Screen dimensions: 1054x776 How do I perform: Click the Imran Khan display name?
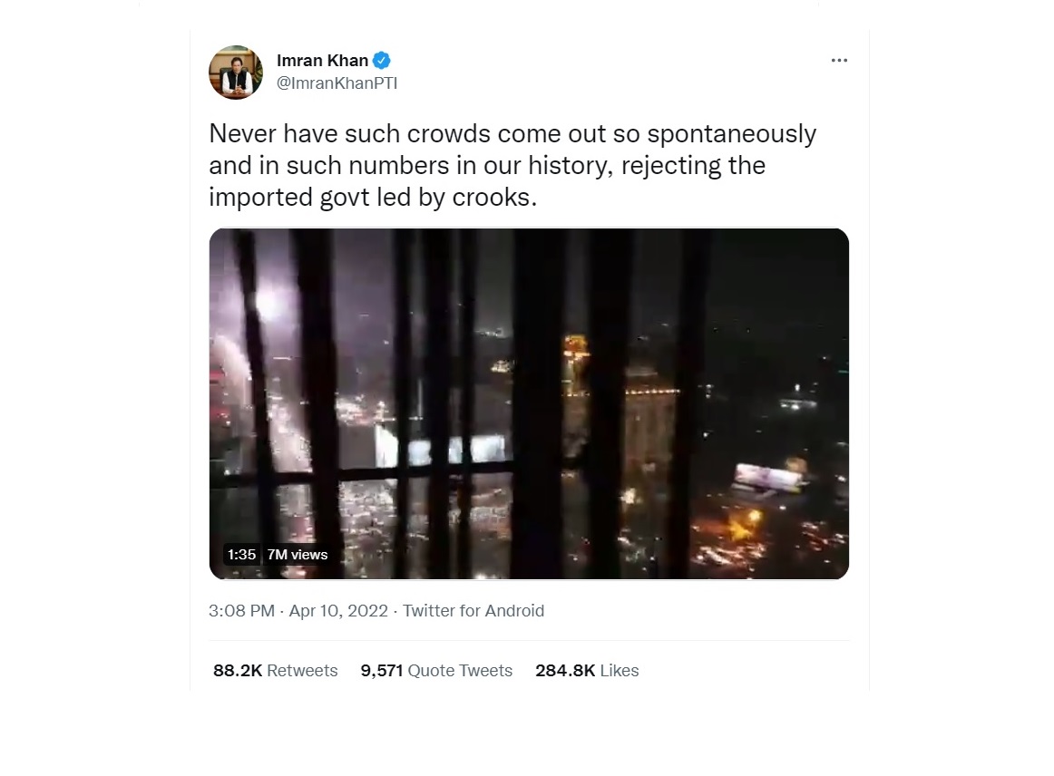click(322, 61)
